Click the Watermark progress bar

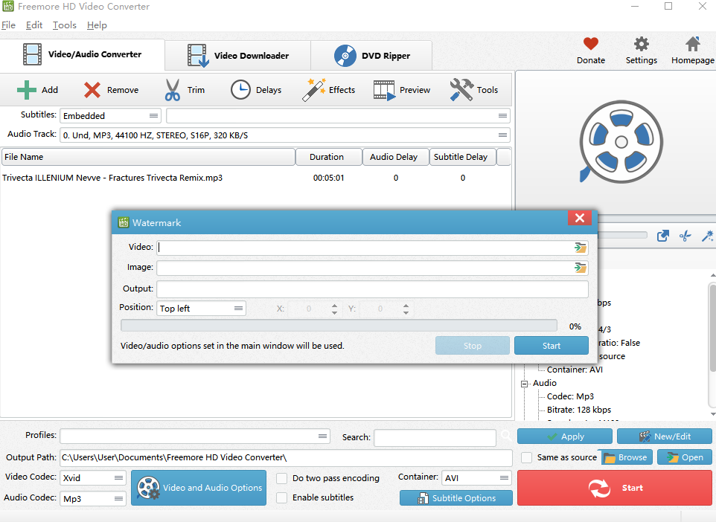click(339, 326)
